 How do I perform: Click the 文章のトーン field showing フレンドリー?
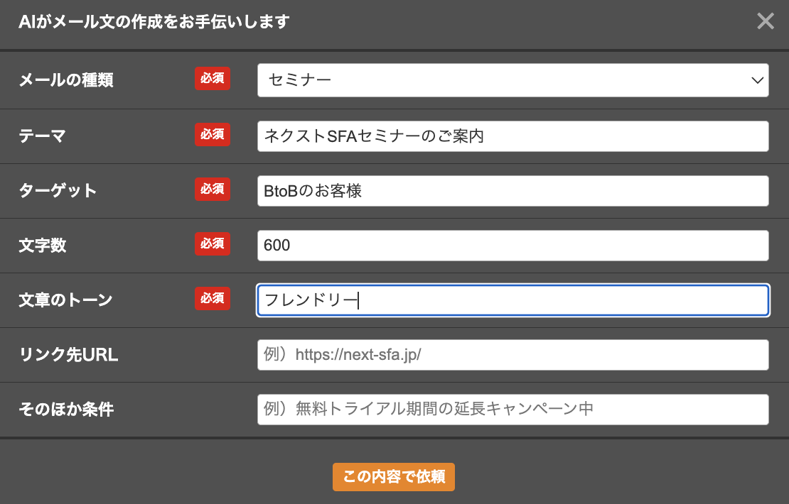pyautogui.click(x=512, y=300)
